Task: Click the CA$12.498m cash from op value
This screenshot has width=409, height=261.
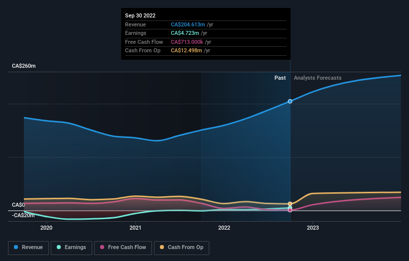Action: 186,51
